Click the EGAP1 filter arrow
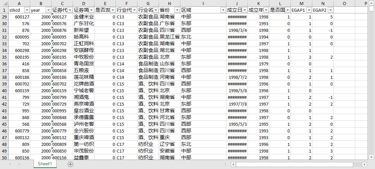Screen dimensions: 375x169 (309, 10)
